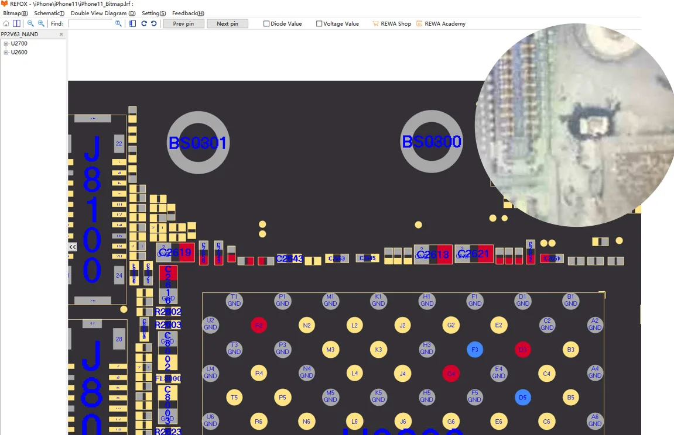Open the Bitmap menu

(x=15, y=13)
